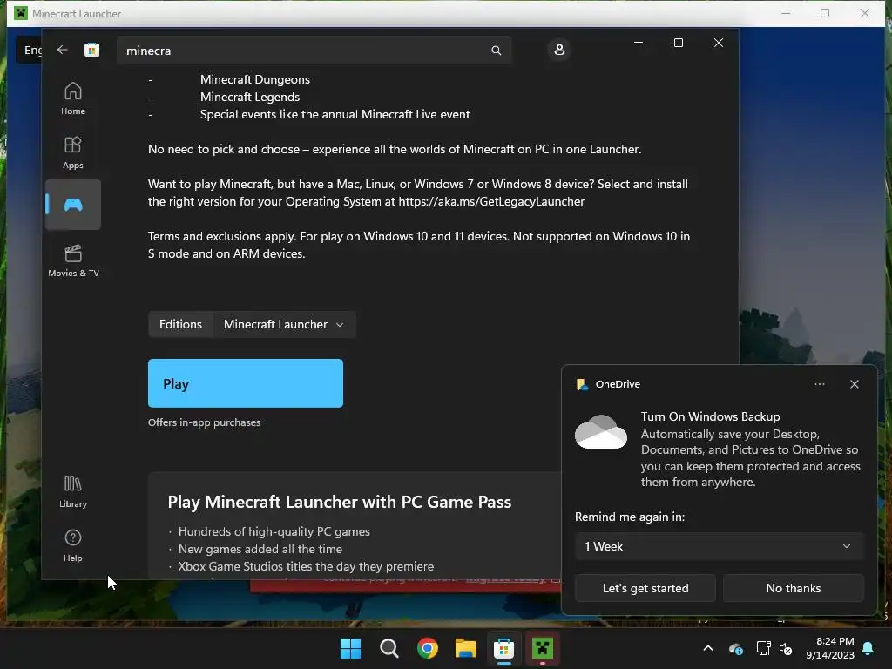892x669 pixels.
Task: Click 'New games added all the time' bullet
Action: (260, 549)
